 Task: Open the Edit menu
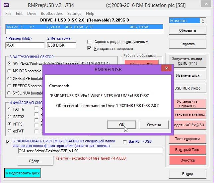click(19, 14)
